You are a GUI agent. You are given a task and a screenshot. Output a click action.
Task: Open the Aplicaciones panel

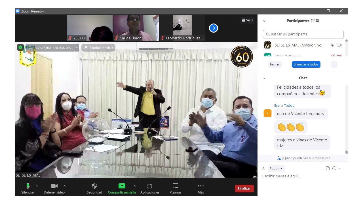(x=150, y=188)
